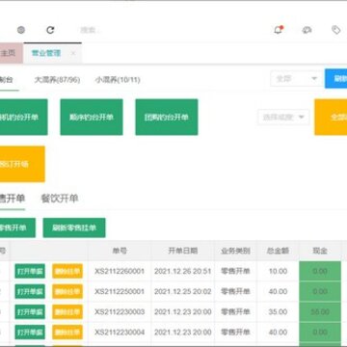Click the orange button ending in 开场
347x347 pixels.
pos(22,164)
